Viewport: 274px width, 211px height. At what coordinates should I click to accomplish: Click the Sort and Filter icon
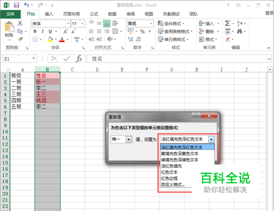(x=239, y=24)
